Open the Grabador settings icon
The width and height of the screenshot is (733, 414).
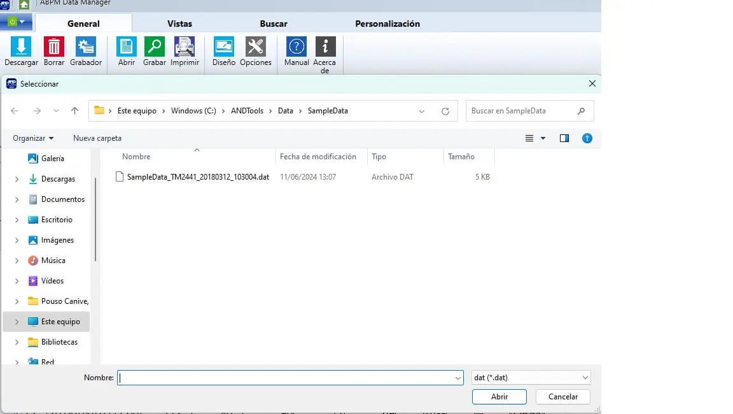point(86,47)
